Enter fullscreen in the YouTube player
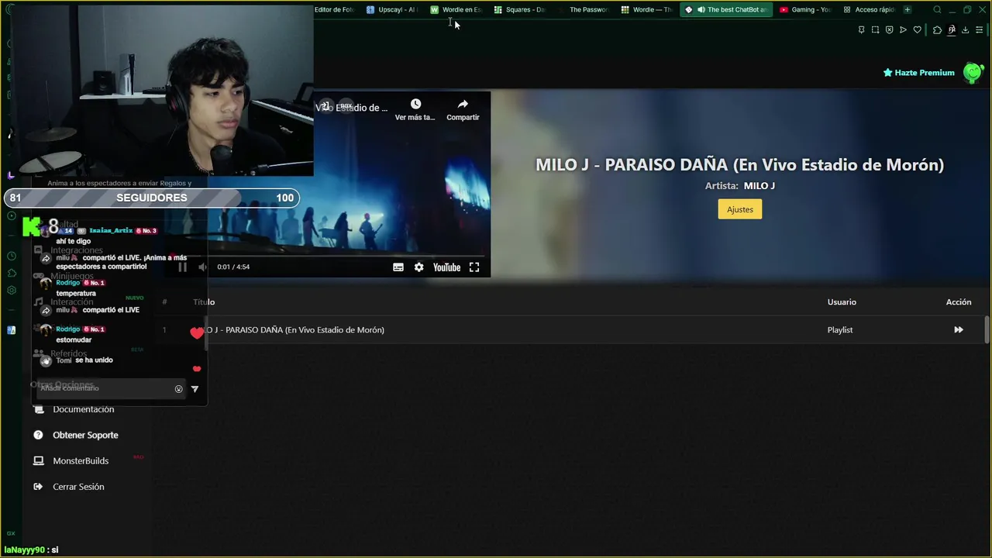992x558 pixels. click(474, 267)
